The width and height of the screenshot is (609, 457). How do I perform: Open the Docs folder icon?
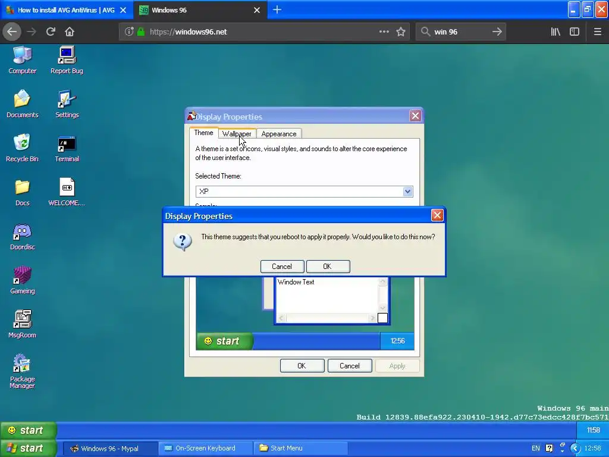[22, 192]
